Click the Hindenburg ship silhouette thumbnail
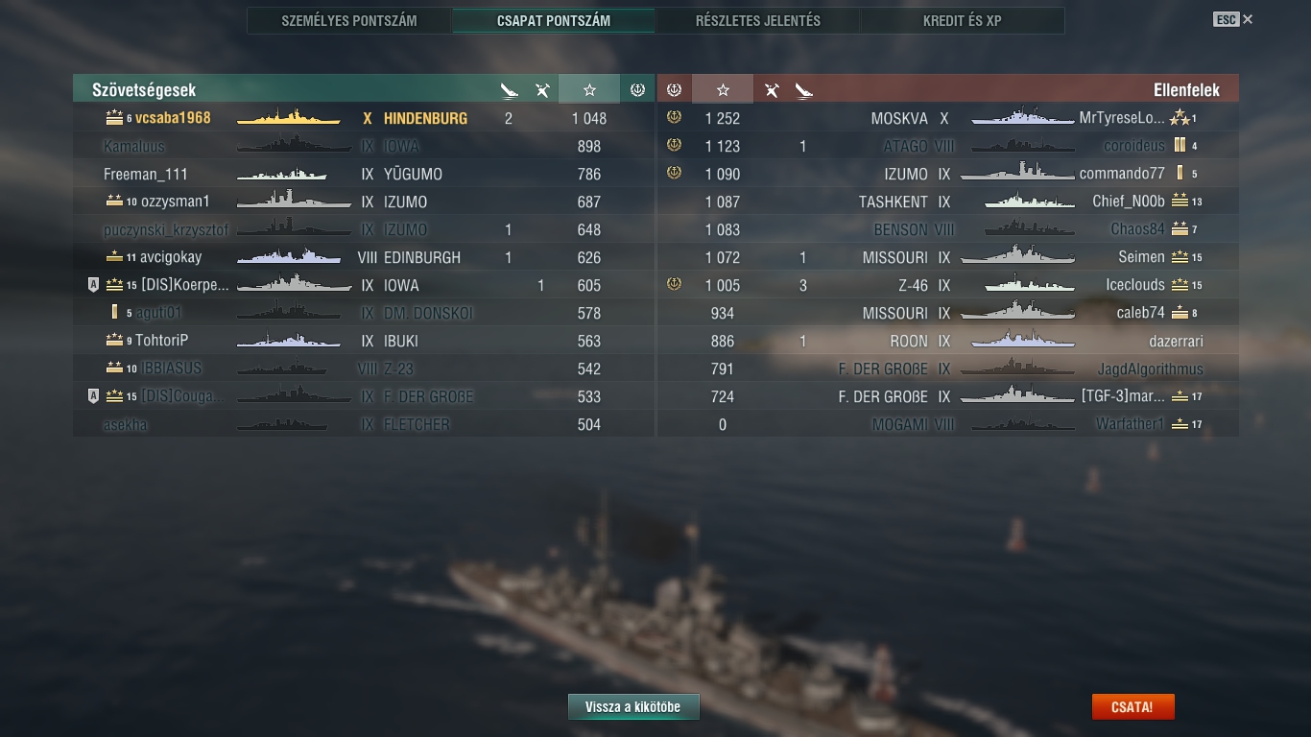 coord(288,118)
